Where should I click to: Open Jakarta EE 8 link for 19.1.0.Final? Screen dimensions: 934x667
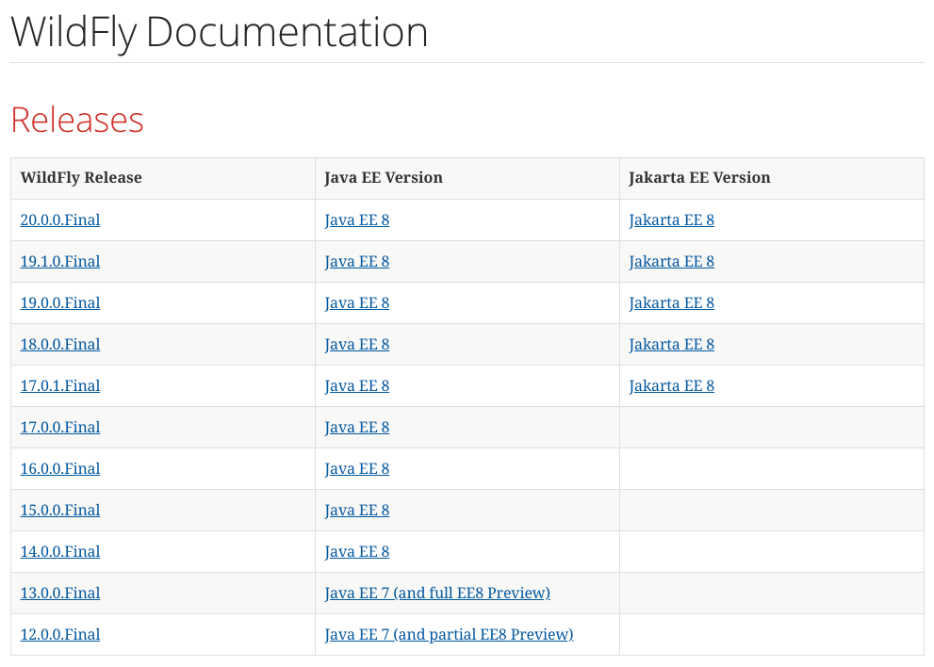[671, 262]
